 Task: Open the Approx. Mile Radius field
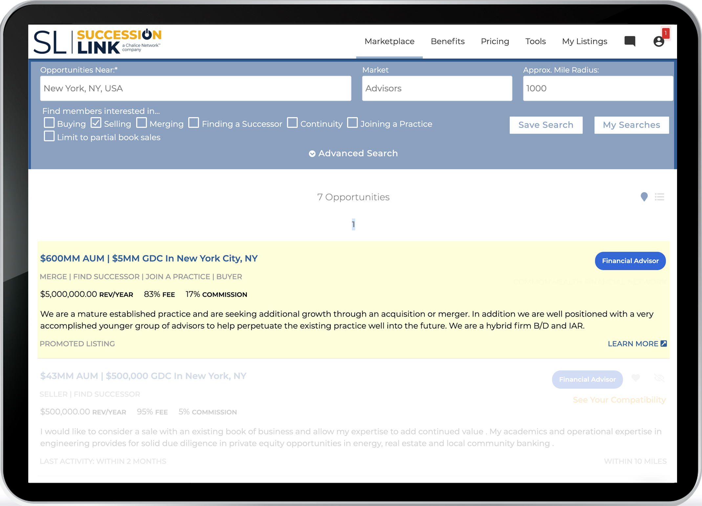click(597, 88)
